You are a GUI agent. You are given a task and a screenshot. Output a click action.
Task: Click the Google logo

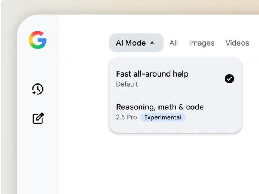[x=37, y=40]
